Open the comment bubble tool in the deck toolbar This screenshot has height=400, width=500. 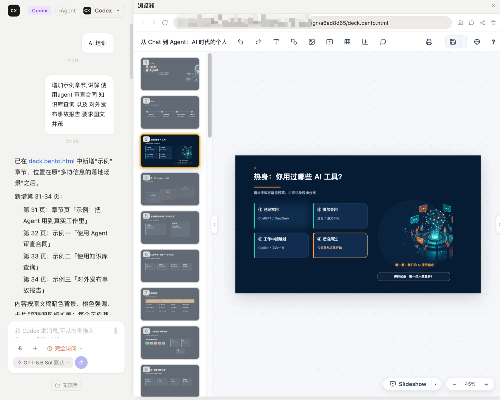tap(383, 42)
